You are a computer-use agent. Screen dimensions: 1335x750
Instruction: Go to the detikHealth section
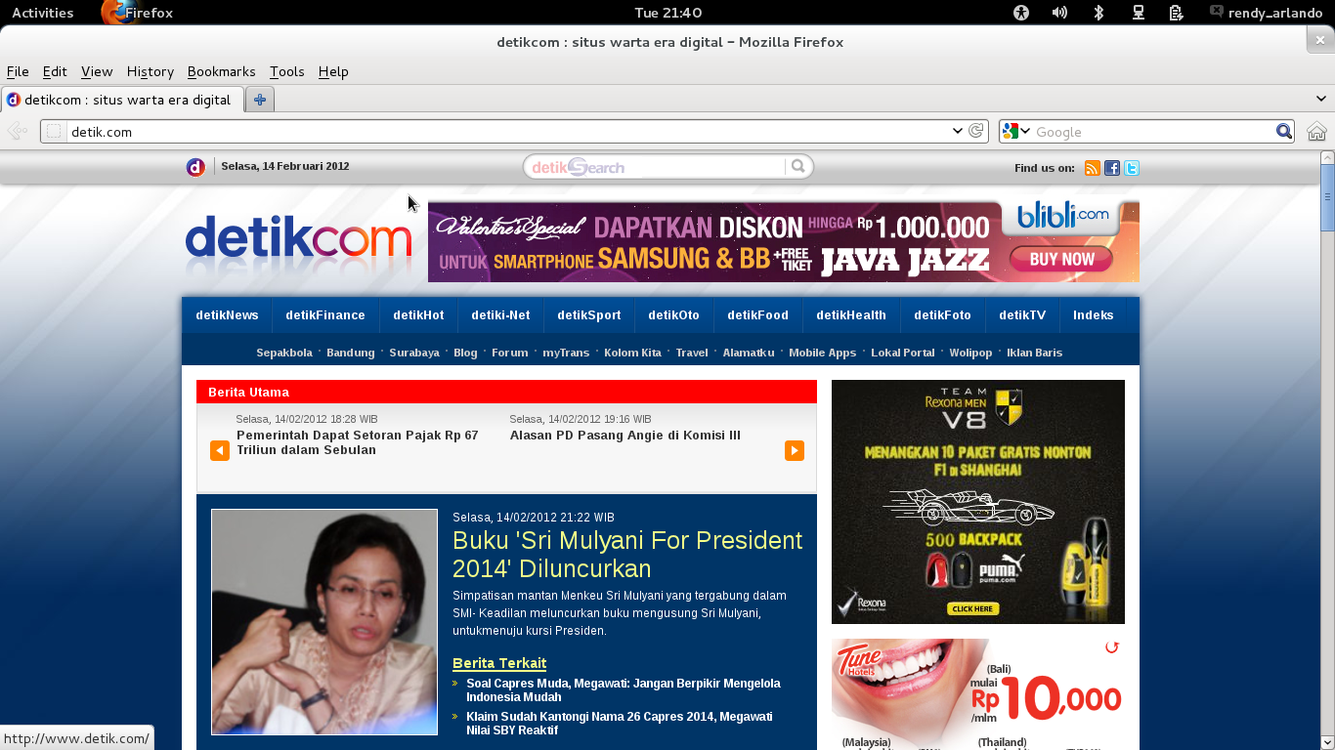click(x=851, y=315)
